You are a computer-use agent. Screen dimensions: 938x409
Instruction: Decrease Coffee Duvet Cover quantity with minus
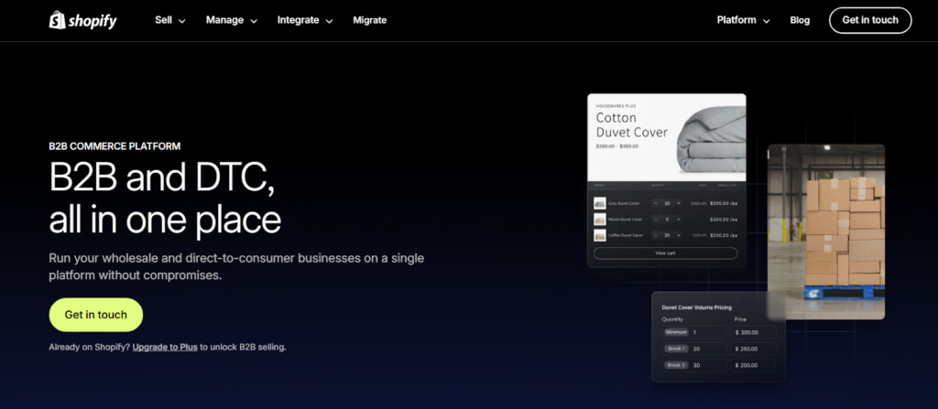(656, 235)
